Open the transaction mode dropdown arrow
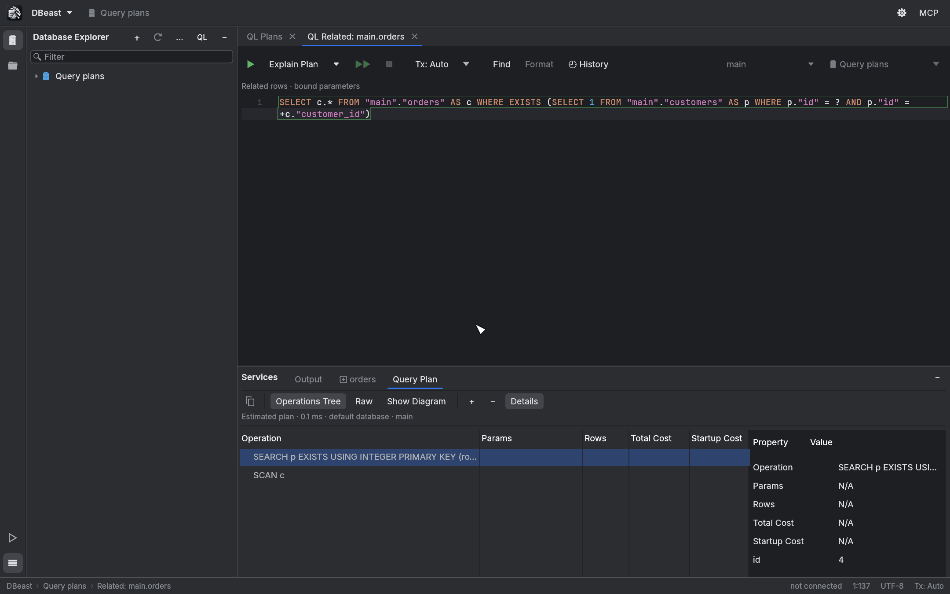The width and height of the screenshot is (950, 594). [466, 64]
